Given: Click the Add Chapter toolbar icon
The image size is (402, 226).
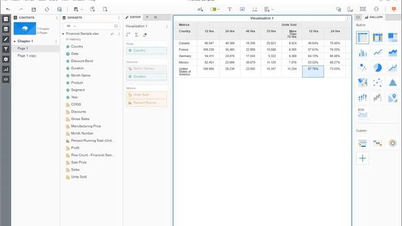Looking at the screenshot, I should tap(92, 9).
